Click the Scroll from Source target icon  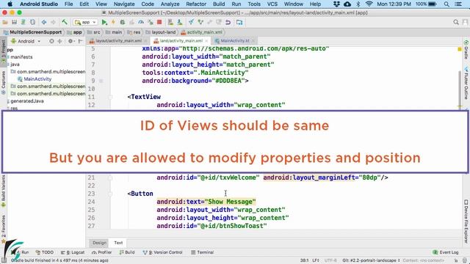[x=51, y=41]
